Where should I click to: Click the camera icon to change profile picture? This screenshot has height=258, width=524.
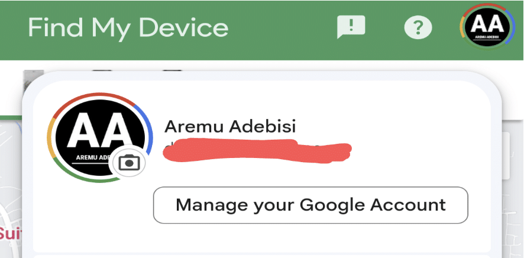click(x=129, y=163)
